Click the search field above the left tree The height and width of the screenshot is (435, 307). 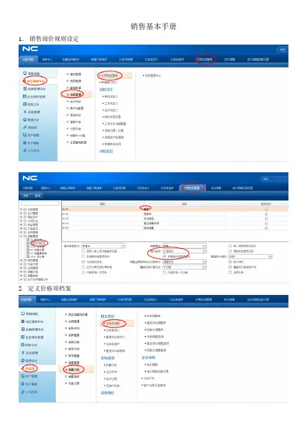click(x=40, y=203)
